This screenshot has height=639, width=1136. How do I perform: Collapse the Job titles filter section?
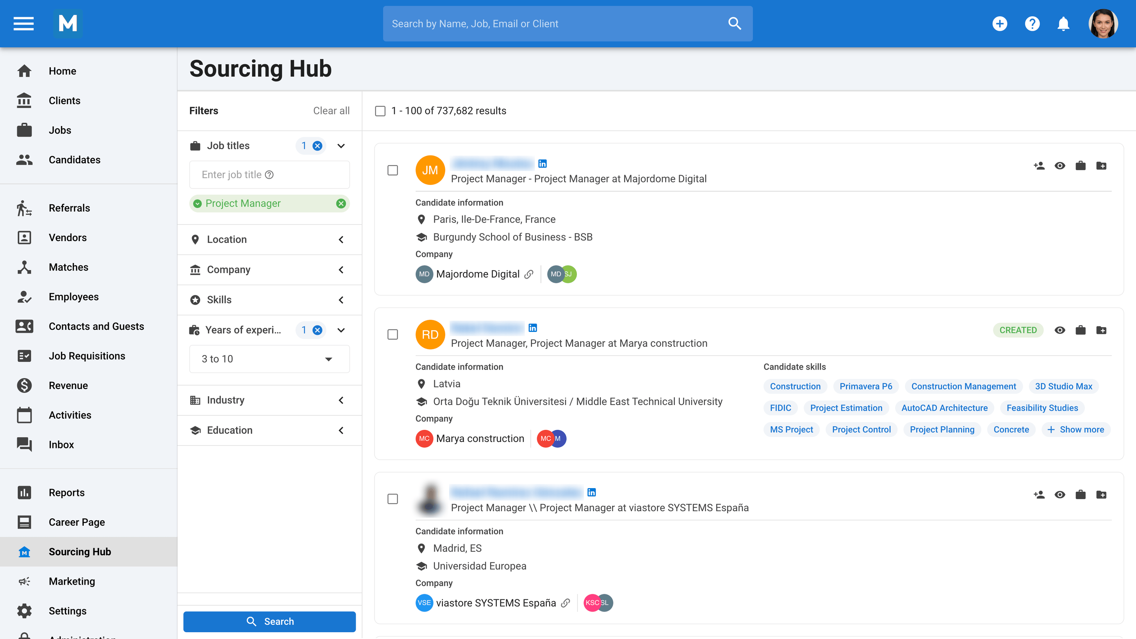(x=340, y=146)
